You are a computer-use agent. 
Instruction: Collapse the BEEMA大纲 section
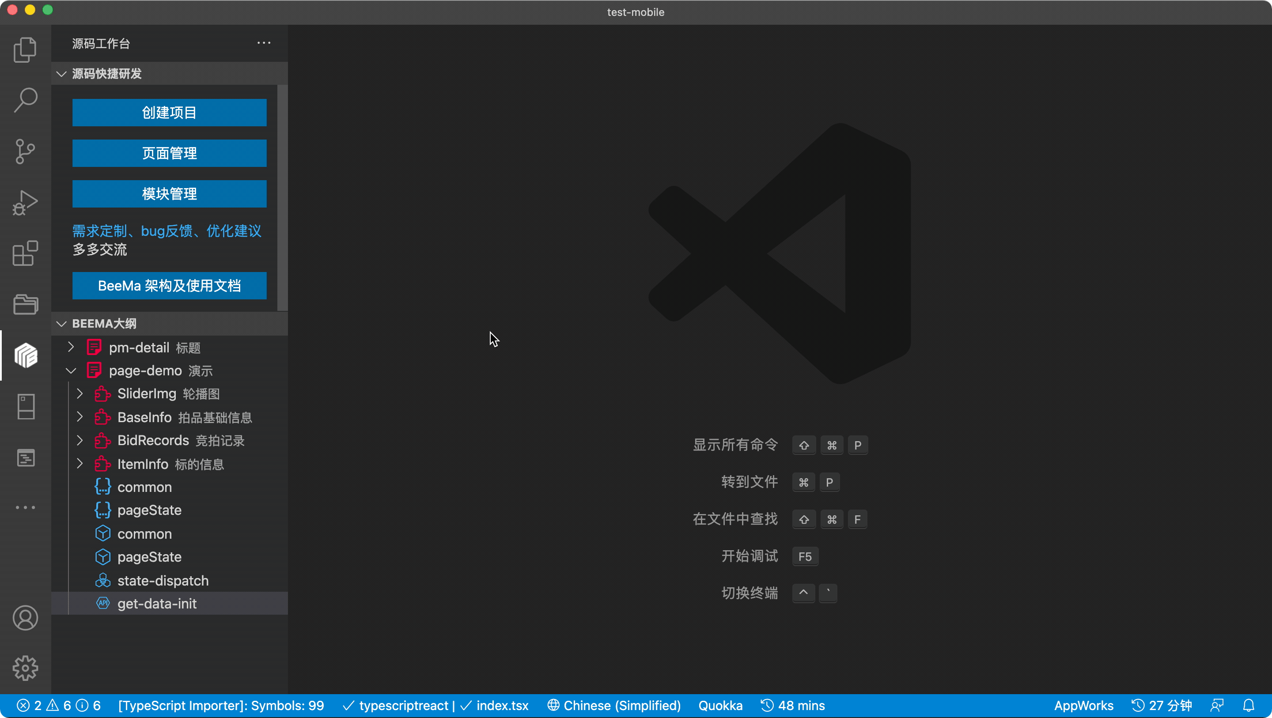[61, 323]
